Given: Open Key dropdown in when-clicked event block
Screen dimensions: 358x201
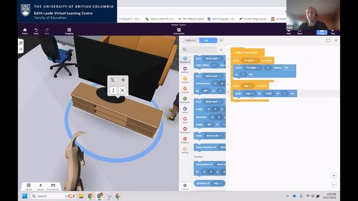Looking at the screenshot, I should point(247,86).
